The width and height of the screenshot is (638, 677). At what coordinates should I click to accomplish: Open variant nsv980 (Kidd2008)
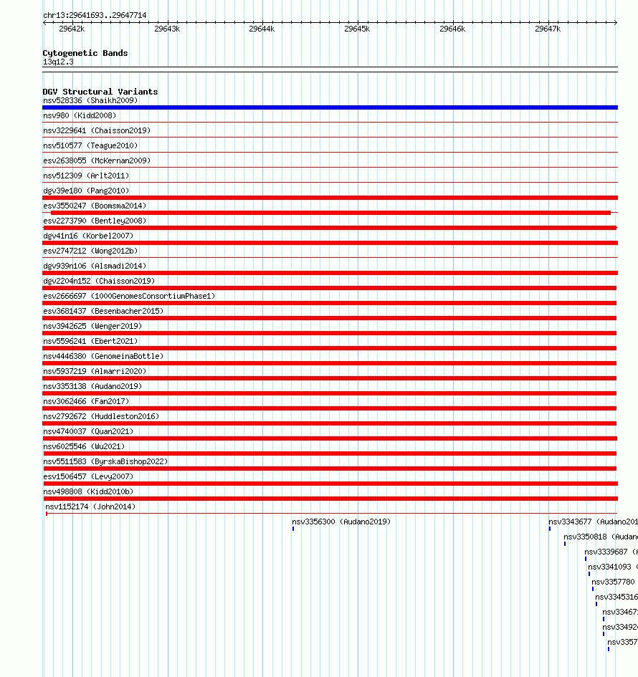tap(80, 115)
